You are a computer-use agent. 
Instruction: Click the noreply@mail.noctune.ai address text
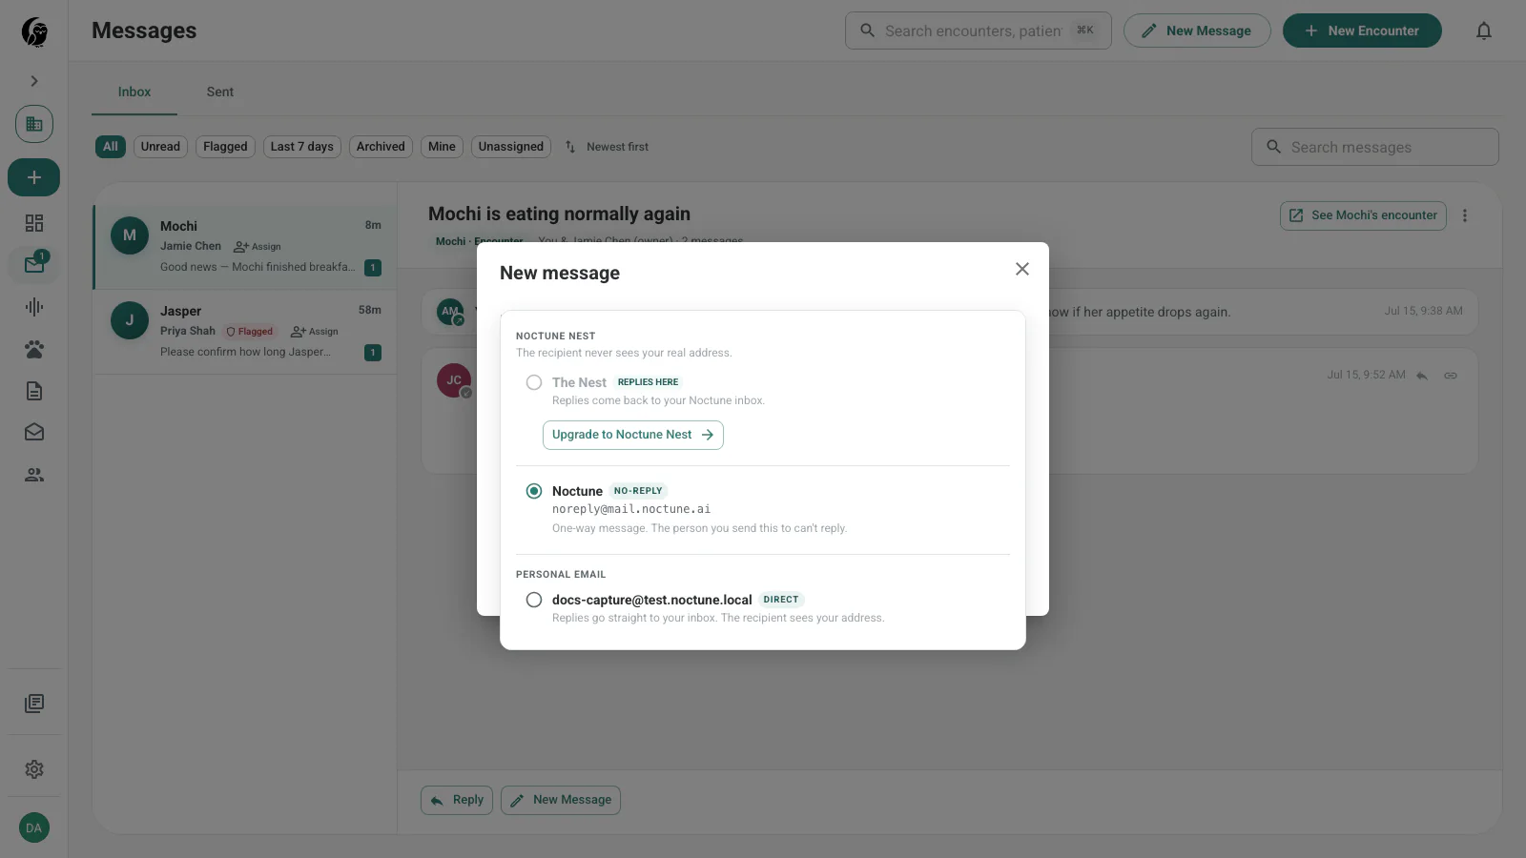tap(631, 509)
